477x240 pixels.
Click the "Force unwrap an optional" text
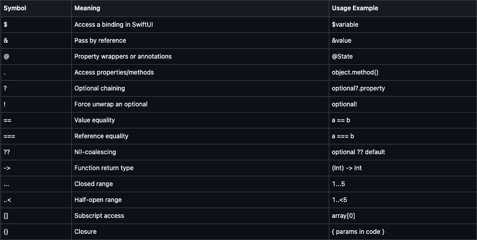pyautogui.click(x=111, y=104)
